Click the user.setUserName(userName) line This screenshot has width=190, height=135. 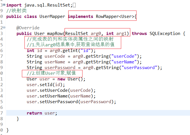tap(61, 96)
